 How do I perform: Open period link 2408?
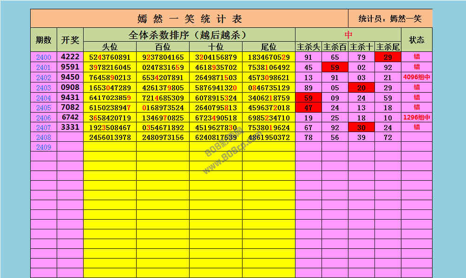click(44, 138)
